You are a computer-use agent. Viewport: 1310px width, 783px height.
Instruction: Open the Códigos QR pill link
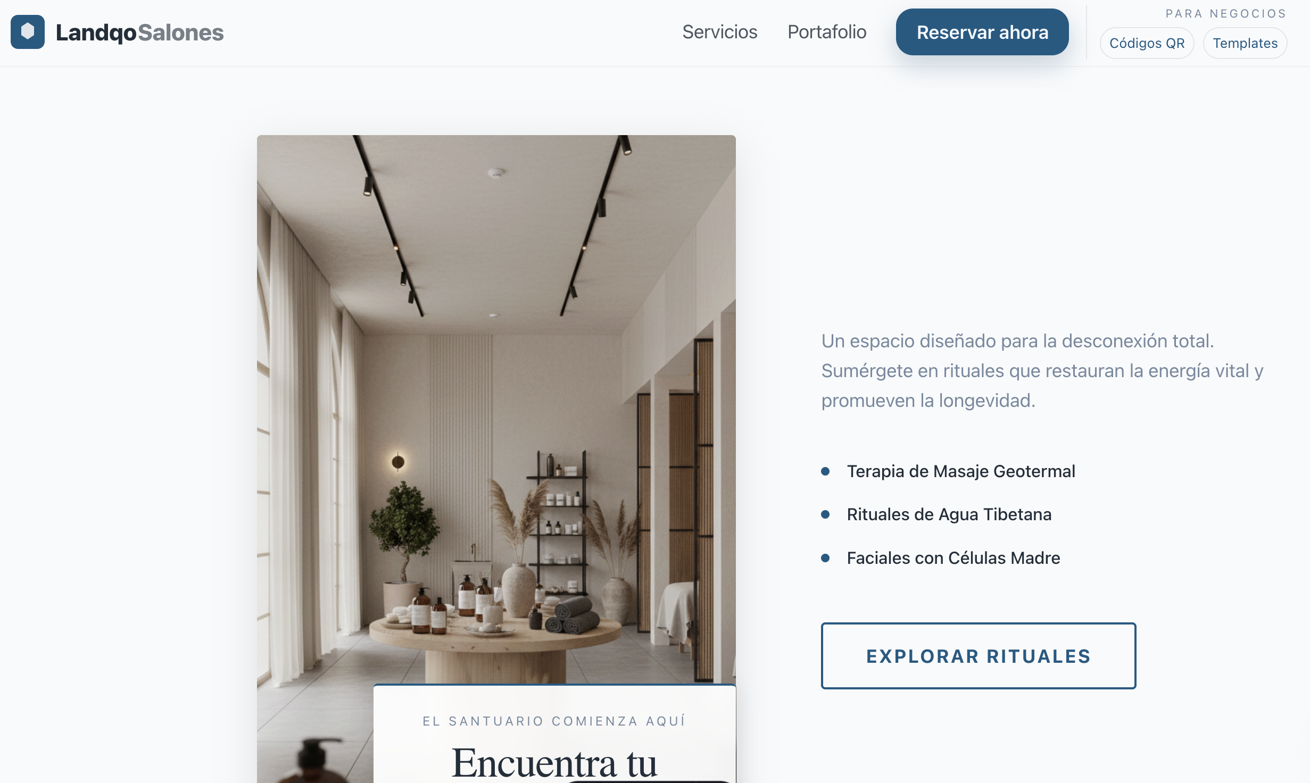[x=1147, y=43]
